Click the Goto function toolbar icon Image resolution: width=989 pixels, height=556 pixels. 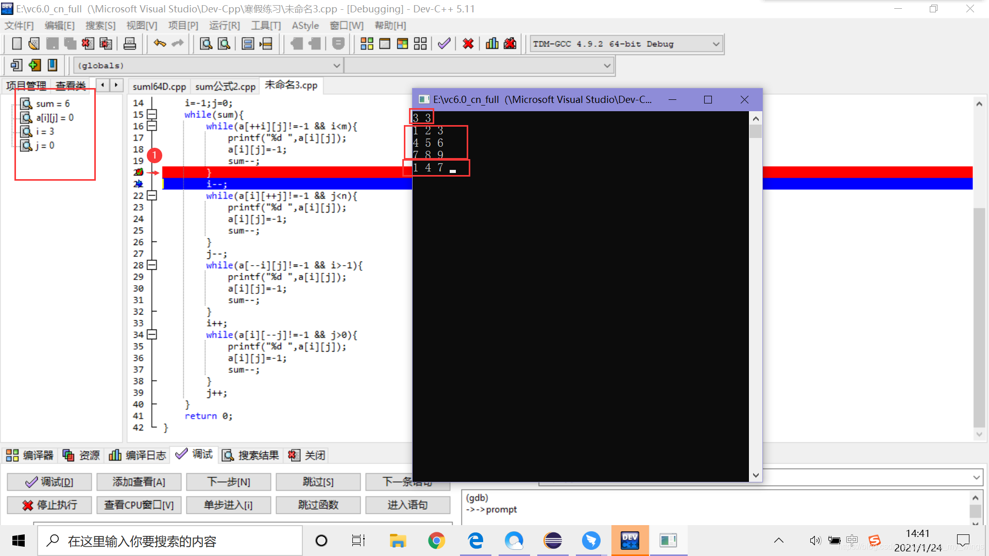point(248,44)
